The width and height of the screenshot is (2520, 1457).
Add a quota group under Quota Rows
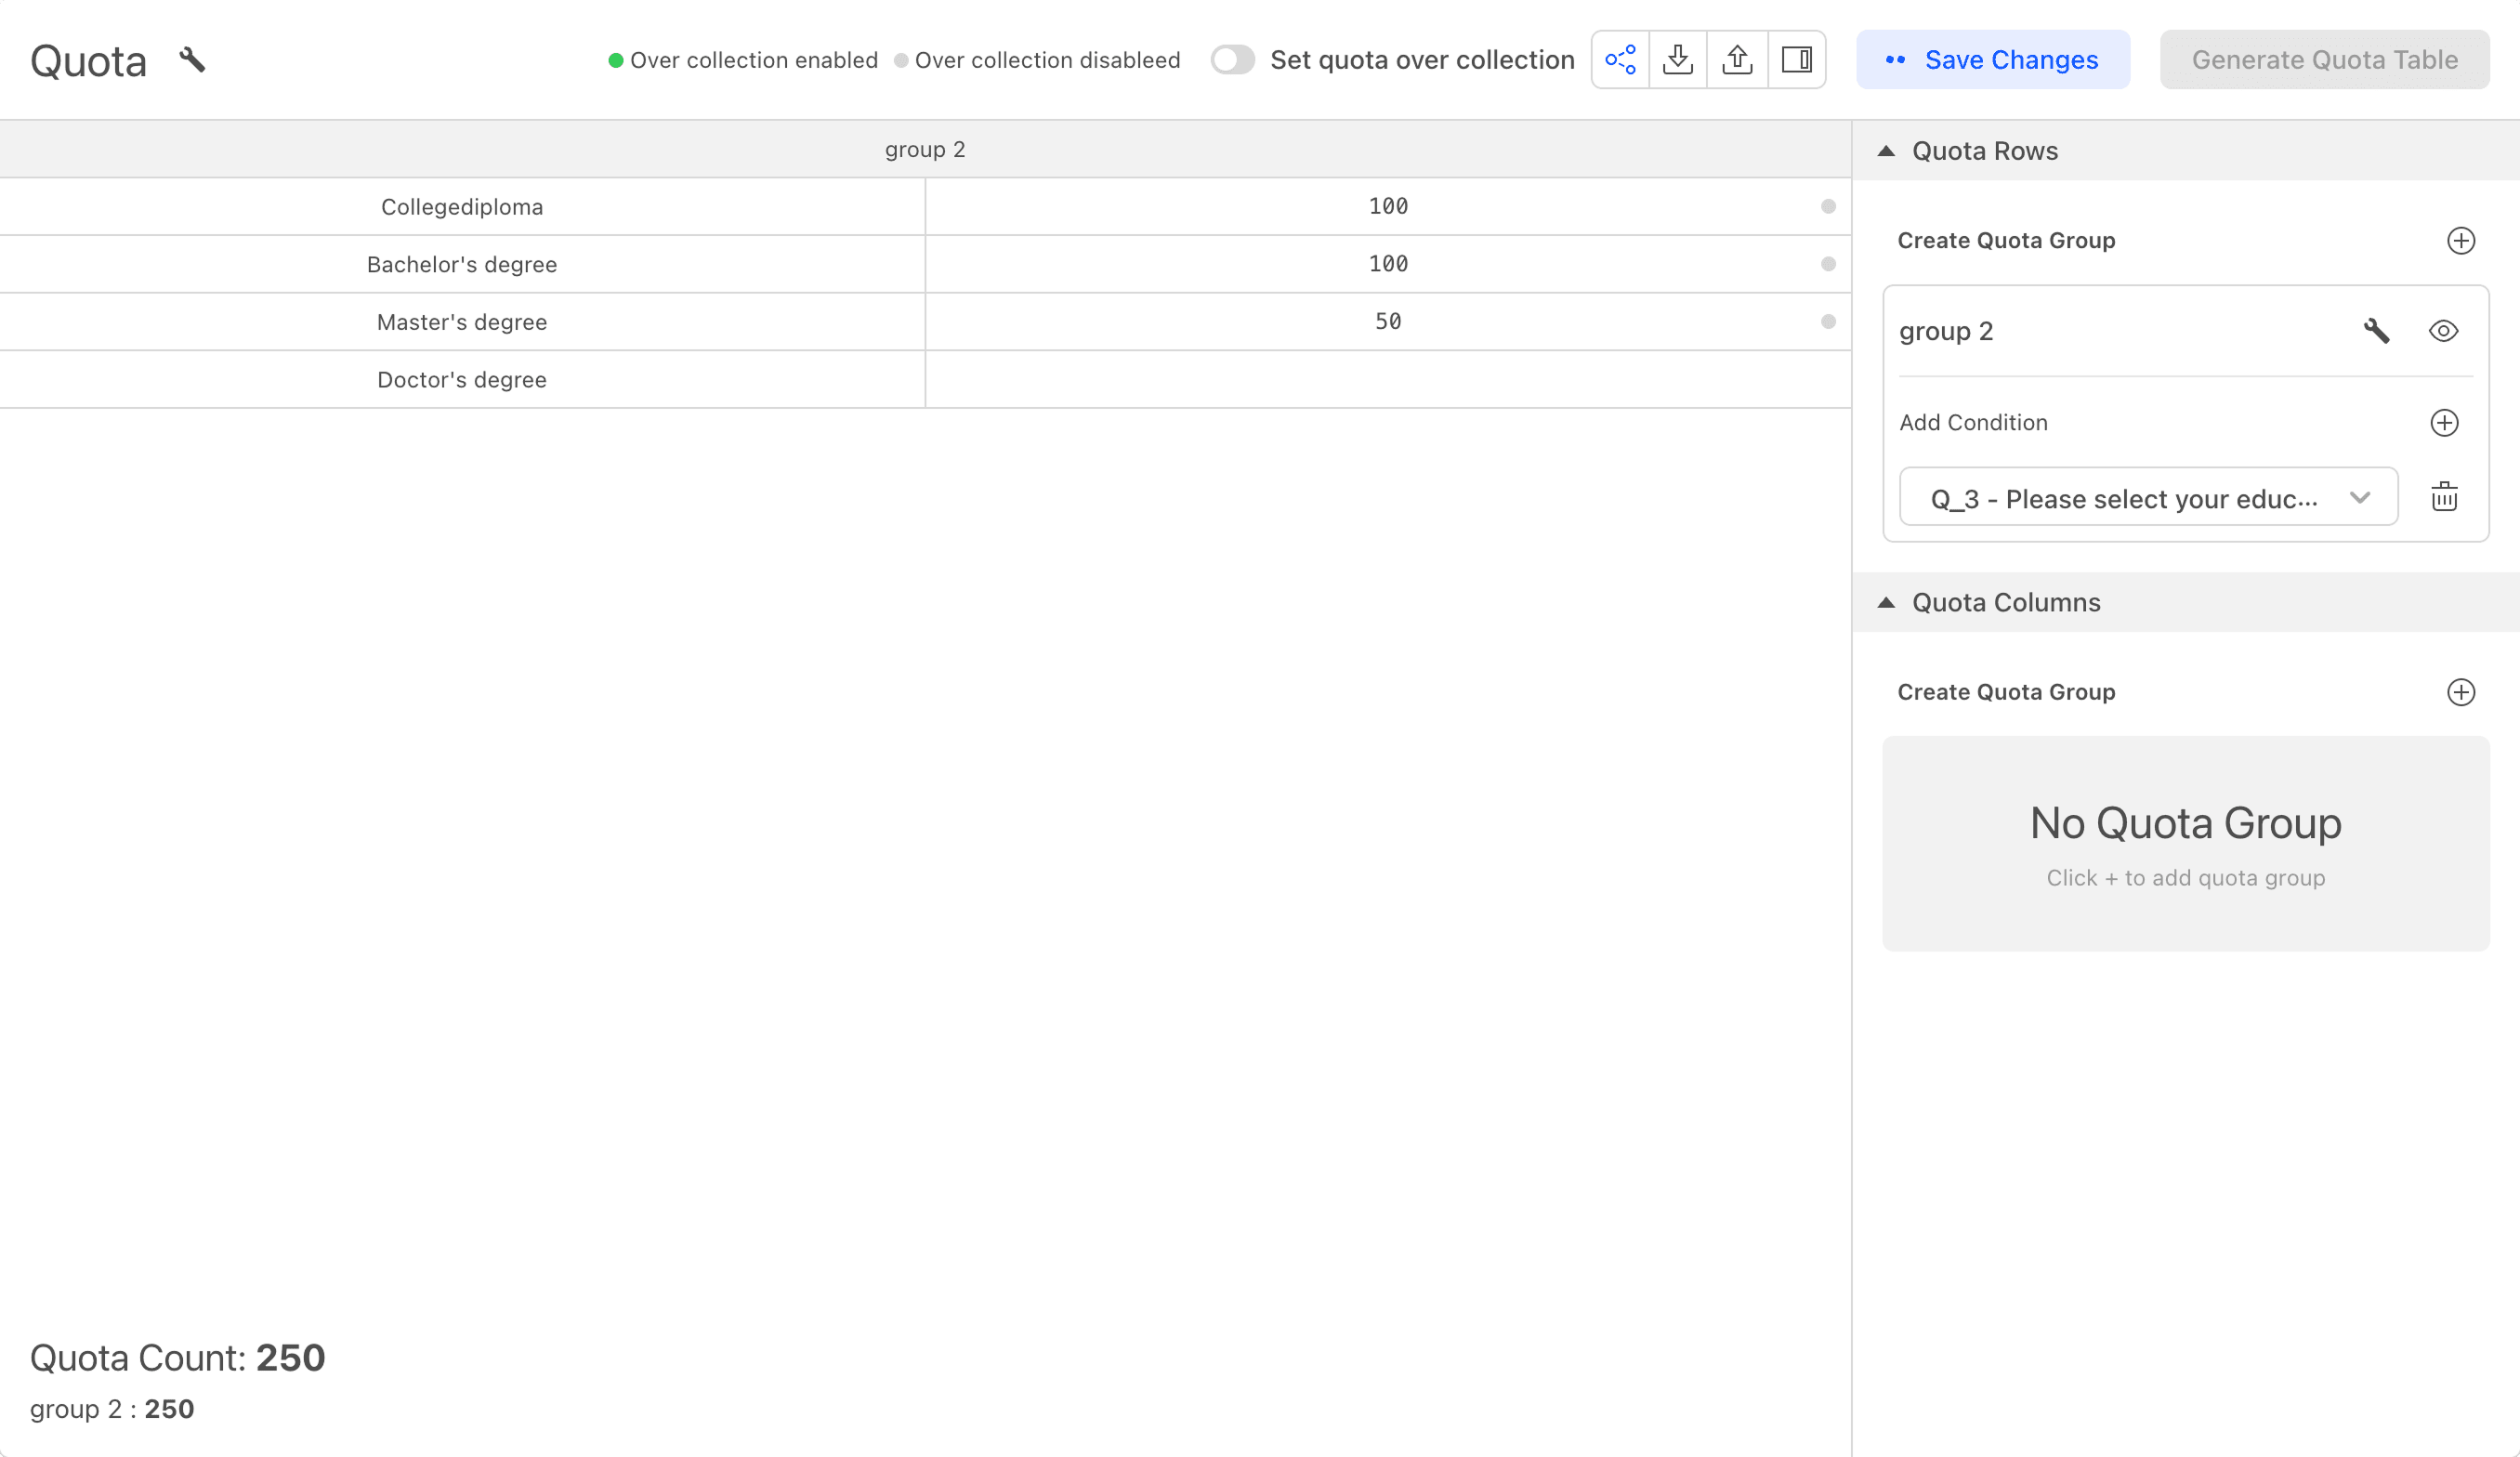(2460, 241)
